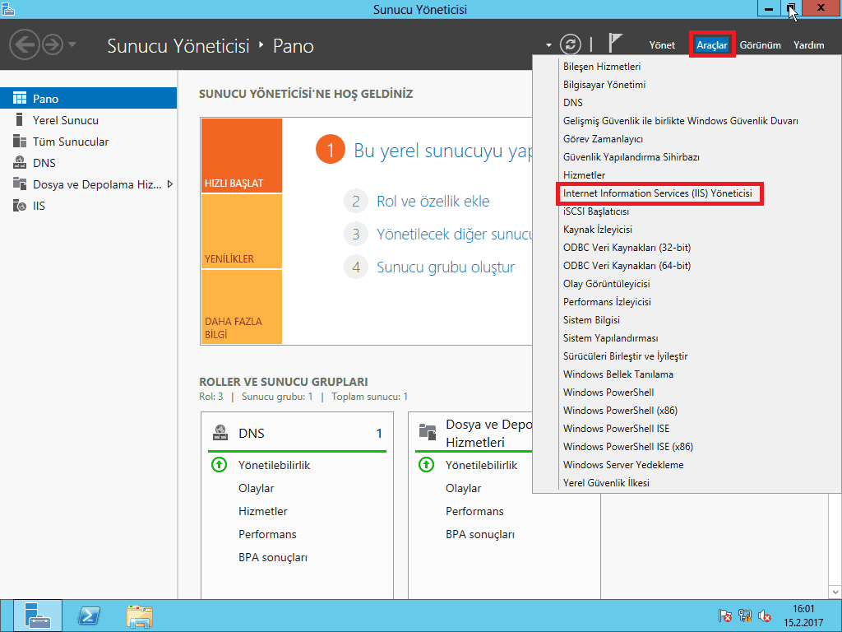Viewport: 842px width, 632px height.
Task: Open Hizmetler in the DNS tile
Action: 262,511
